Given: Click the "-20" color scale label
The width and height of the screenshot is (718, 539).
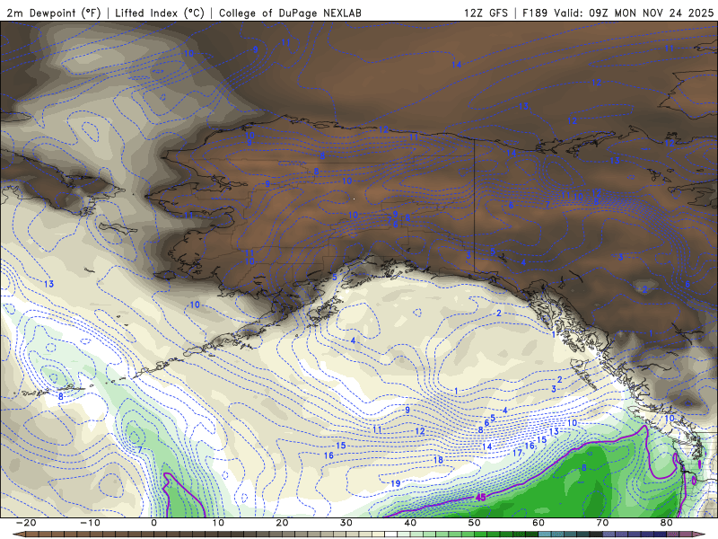Looking at the screenshot, I should click(x=26, y=523).
